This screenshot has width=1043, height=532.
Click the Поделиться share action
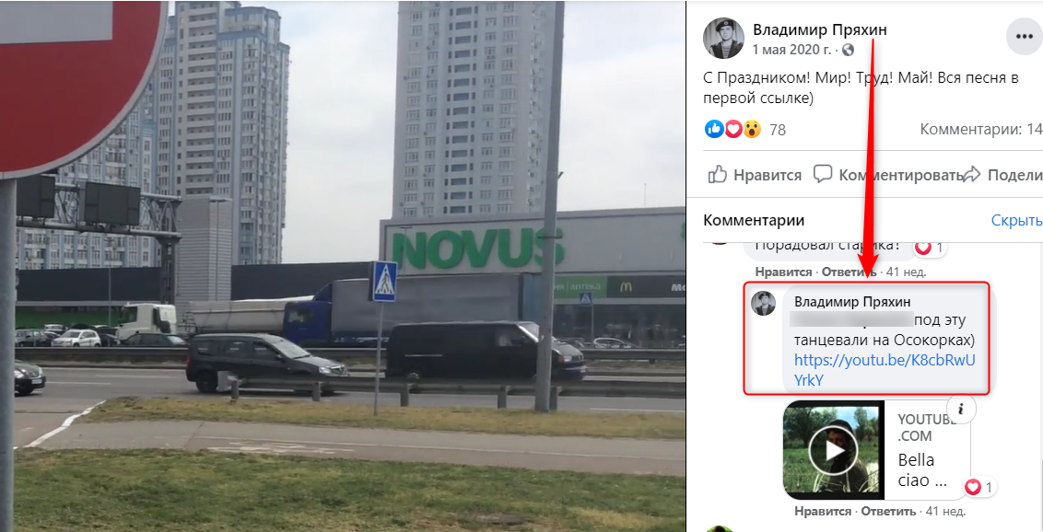coord(1002,176)
